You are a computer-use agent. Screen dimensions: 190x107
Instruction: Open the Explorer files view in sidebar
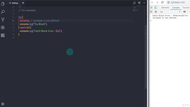tap(3, 4)
